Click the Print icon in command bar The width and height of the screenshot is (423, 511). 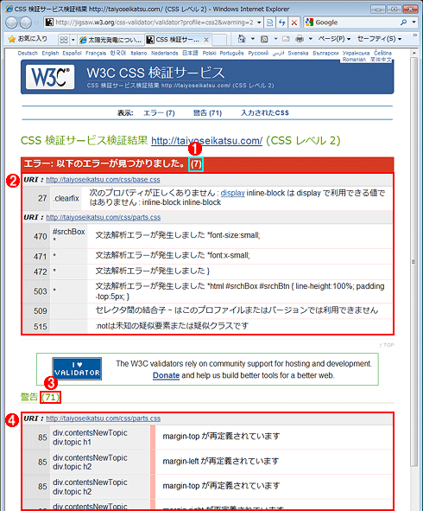coord(300,39)
